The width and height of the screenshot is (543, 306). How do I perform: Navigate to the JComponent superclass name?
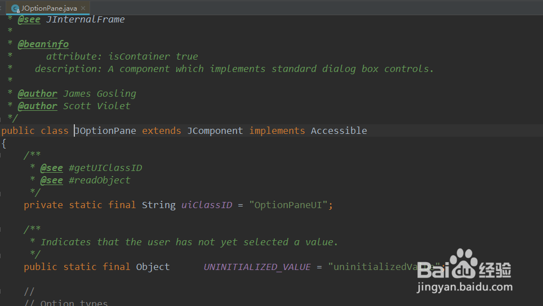[x=215, y=130]
